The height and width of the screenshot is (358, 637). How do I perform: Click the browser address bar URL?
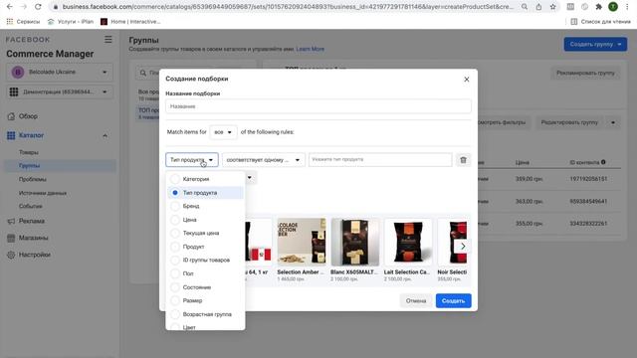coord(288,7)
